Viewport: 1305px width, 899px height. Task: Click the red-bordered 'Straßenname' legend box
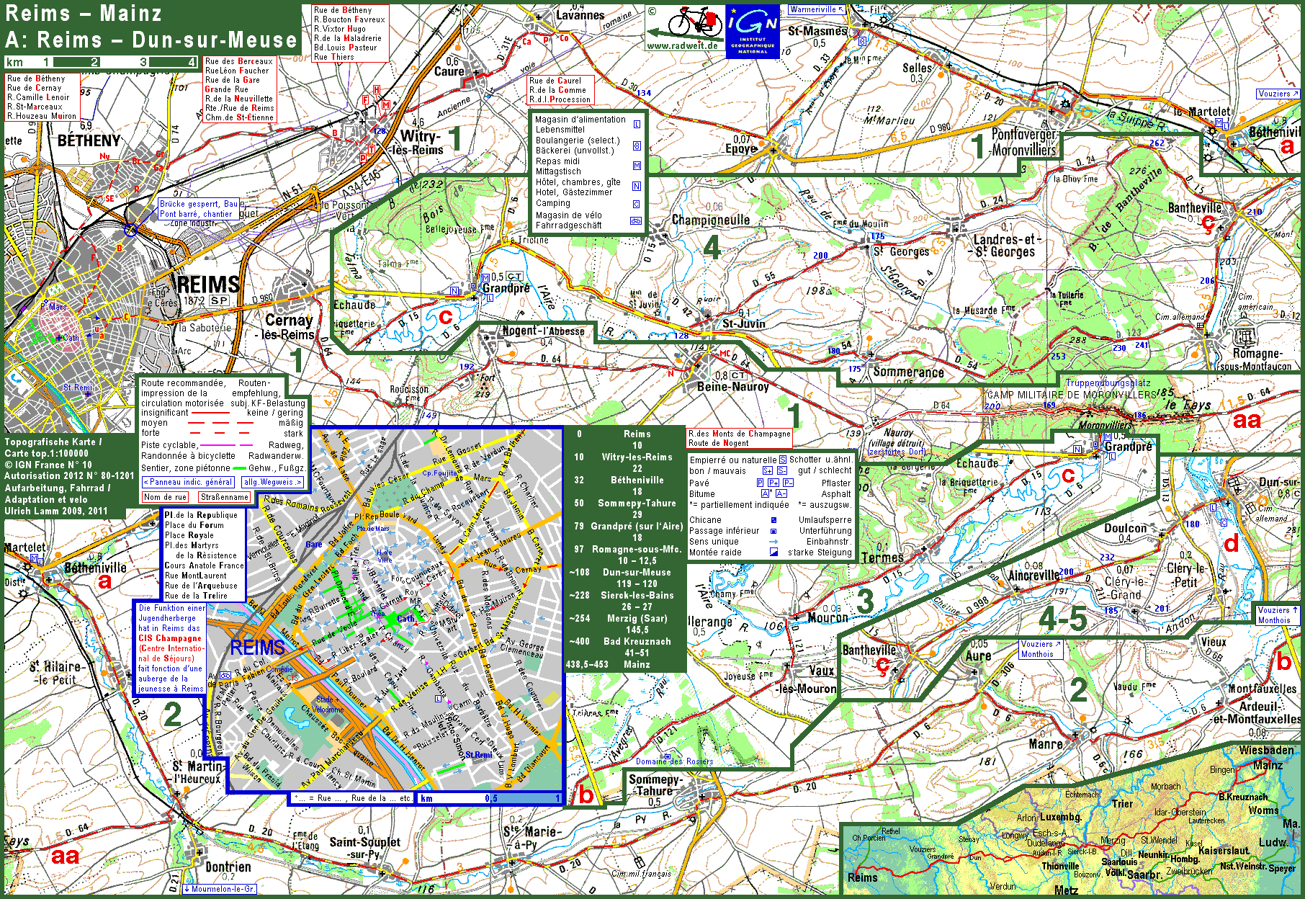pos(225,497)
